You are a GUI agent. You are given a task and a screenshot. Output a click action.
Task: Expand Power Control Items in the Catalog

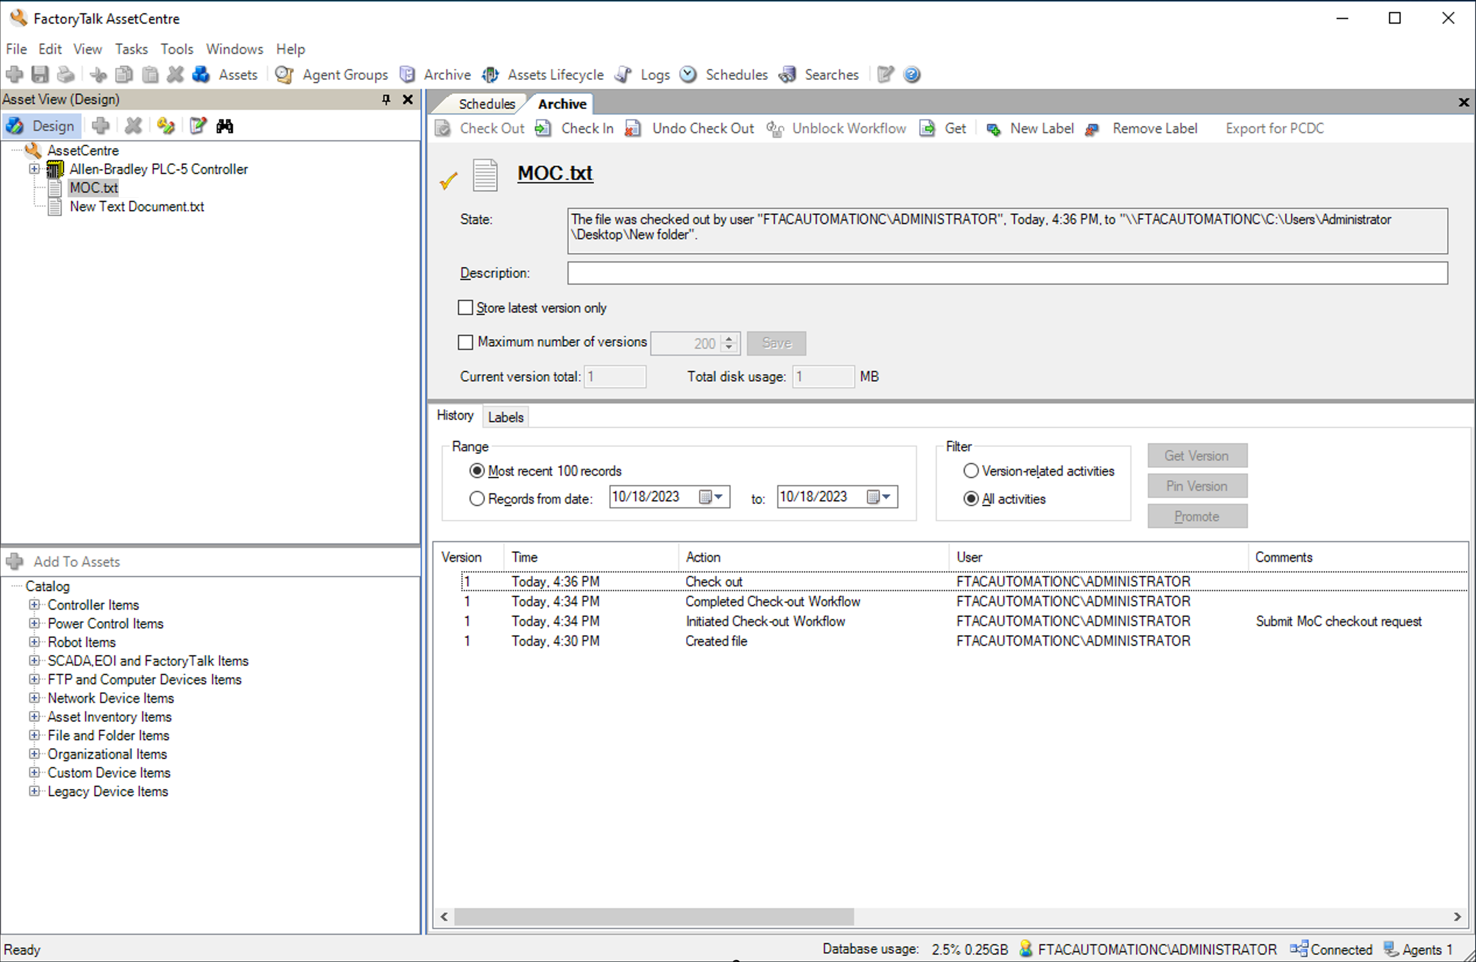pos(35,623)
